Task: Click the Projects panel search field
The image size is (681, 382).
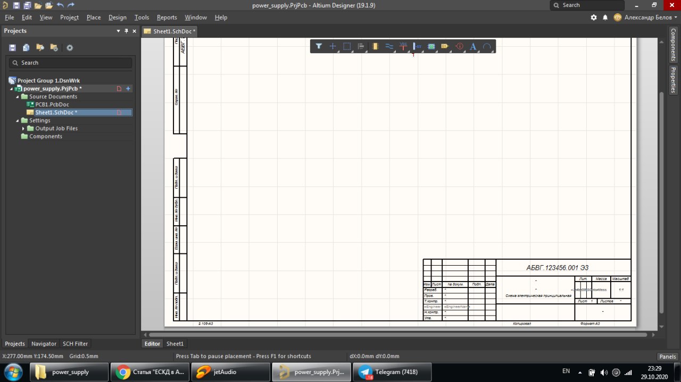Action: [x=70, y=63]
